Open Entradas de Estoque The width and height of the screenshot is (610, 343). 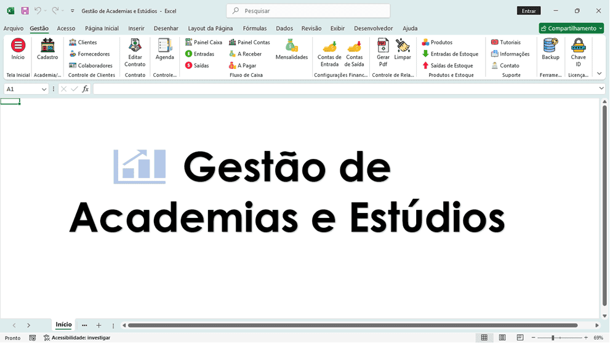tap(450, 54)
